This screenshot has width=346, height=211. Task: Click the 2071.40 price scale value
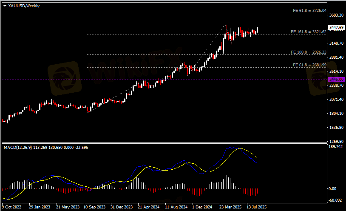(336, 100)
